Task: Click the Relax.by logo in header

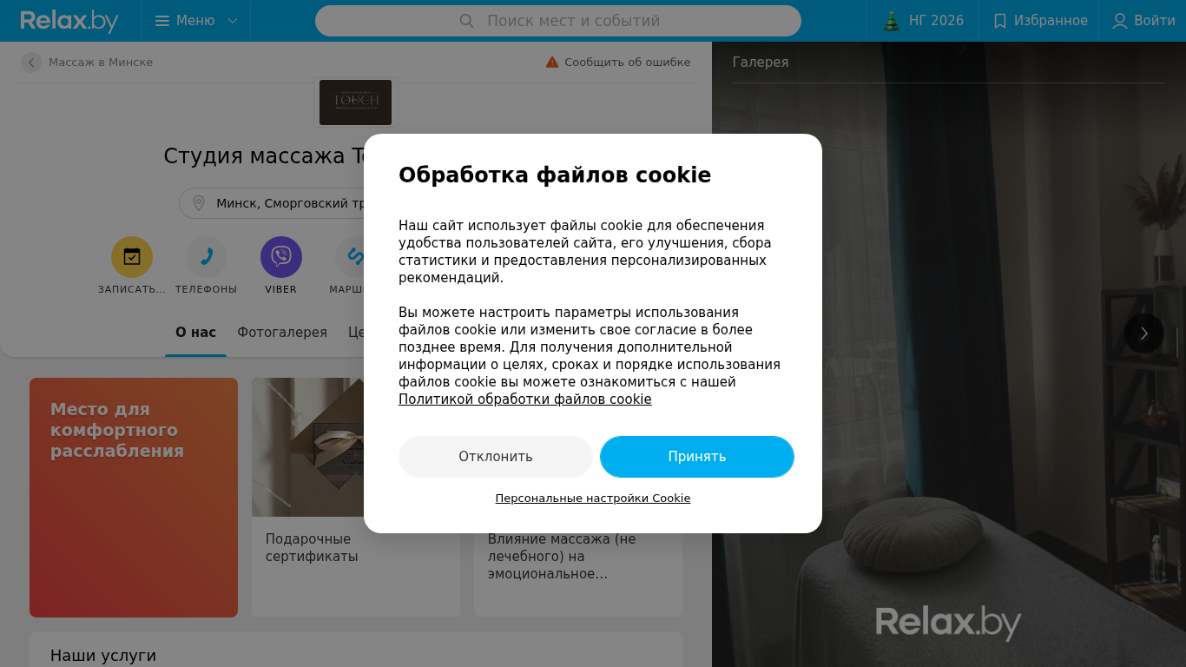Action: [x=69, y=21]
